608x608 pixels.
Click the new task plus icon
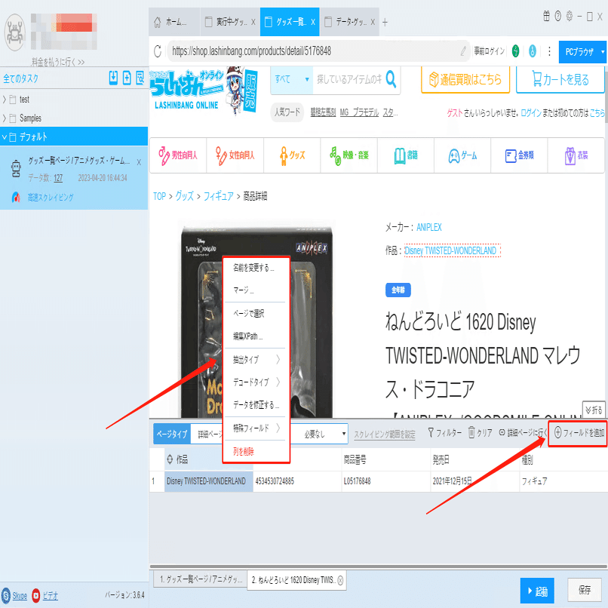[127, 78]
